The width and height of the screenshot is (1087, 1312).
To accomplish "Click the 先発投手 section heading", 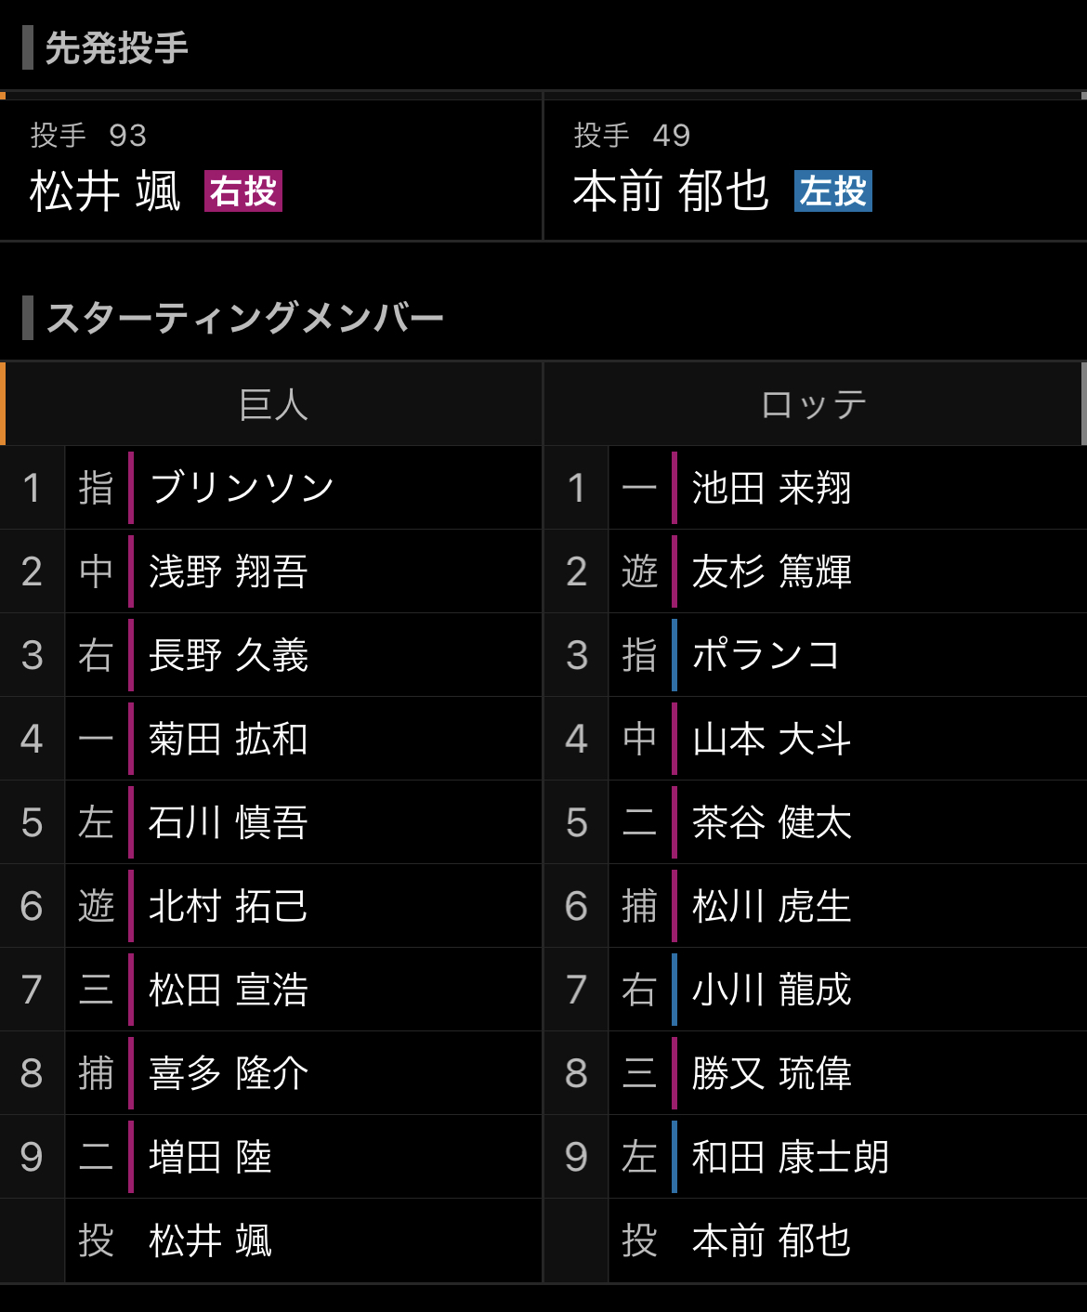I will point(117,48).
